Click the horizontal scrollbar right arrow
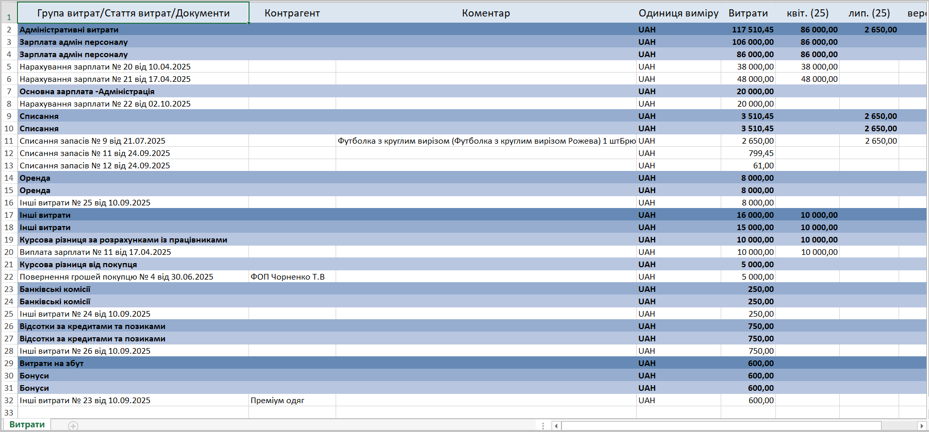The image size is (929, 432). pos(922,426)
